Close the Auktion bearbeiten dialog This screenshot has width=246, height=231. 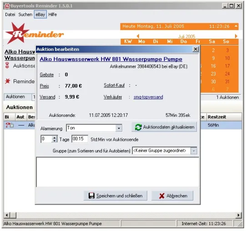(196, 49)
